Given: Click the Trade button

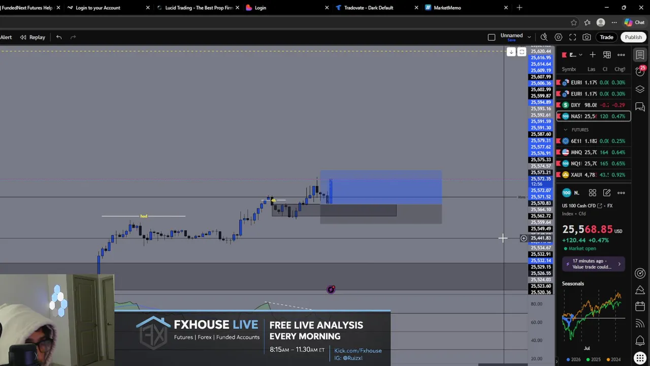Looking at the screenshot, I should point(607,37).
